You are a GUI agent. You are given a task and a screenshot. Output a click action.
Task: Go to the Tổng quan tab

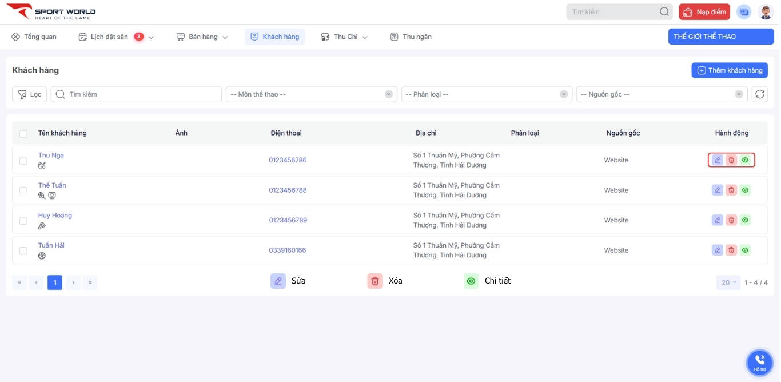pyautogui.click(x=34, y=37)
